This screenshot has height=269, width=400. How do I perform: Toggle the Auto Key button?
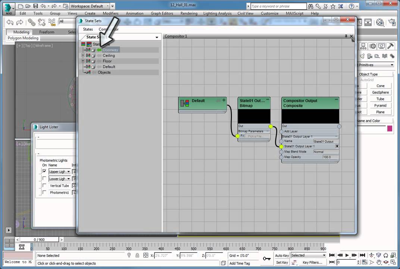tap(282, 256)
